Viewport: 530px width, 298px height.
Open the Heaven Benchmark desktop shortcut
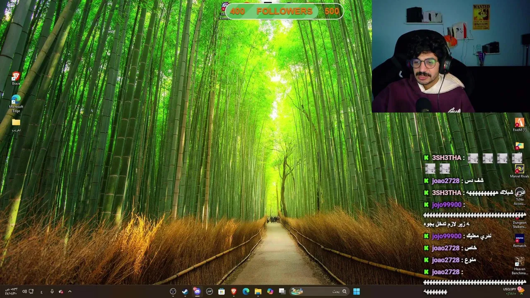tap(519, 265)
